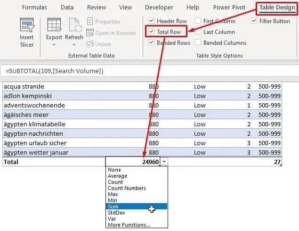Click Low in the adventswochenende row
This screenshot has width=299, height=231.
(200, 106)
